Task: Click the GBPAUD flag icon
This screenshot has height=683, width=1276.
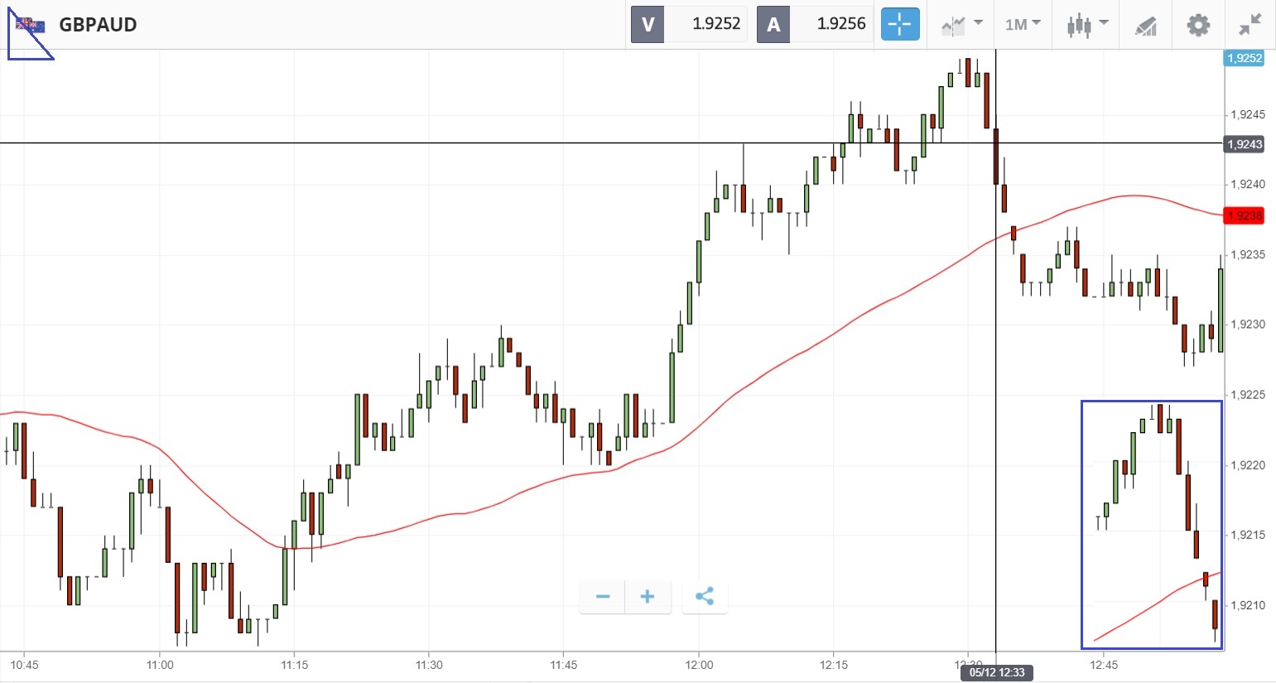Action: click(31, 25)
